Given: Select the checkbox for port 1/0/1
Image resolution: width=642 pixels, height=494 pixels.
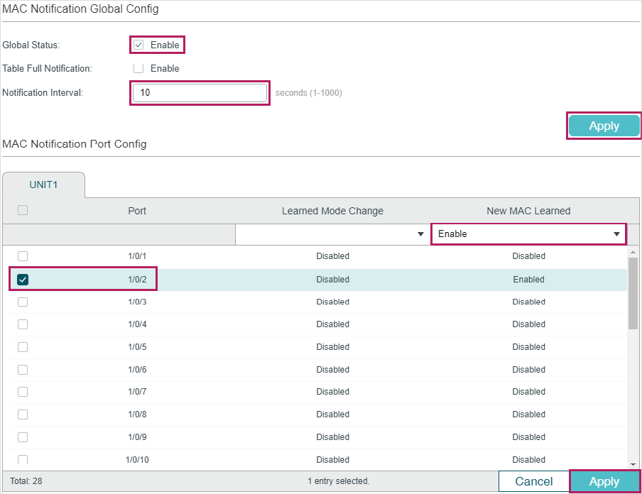Looking at the screenshot, I should pyautogui.click(x=23, y=256).
